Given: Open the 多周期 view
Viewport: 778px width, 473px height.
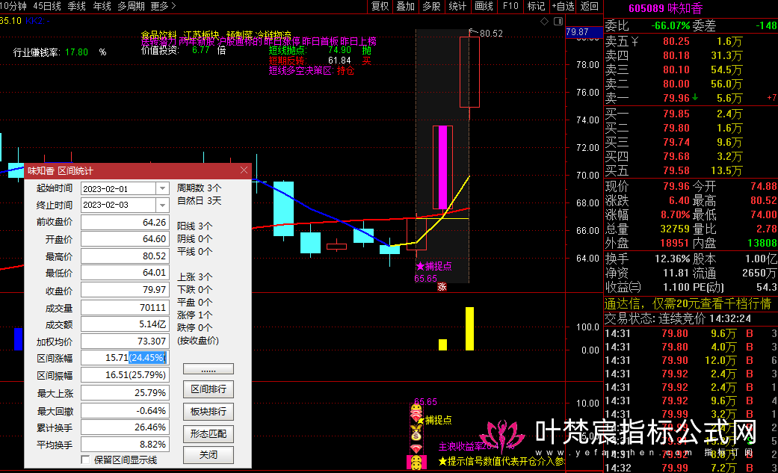Looking at the screenshot, I should (131, 7).
